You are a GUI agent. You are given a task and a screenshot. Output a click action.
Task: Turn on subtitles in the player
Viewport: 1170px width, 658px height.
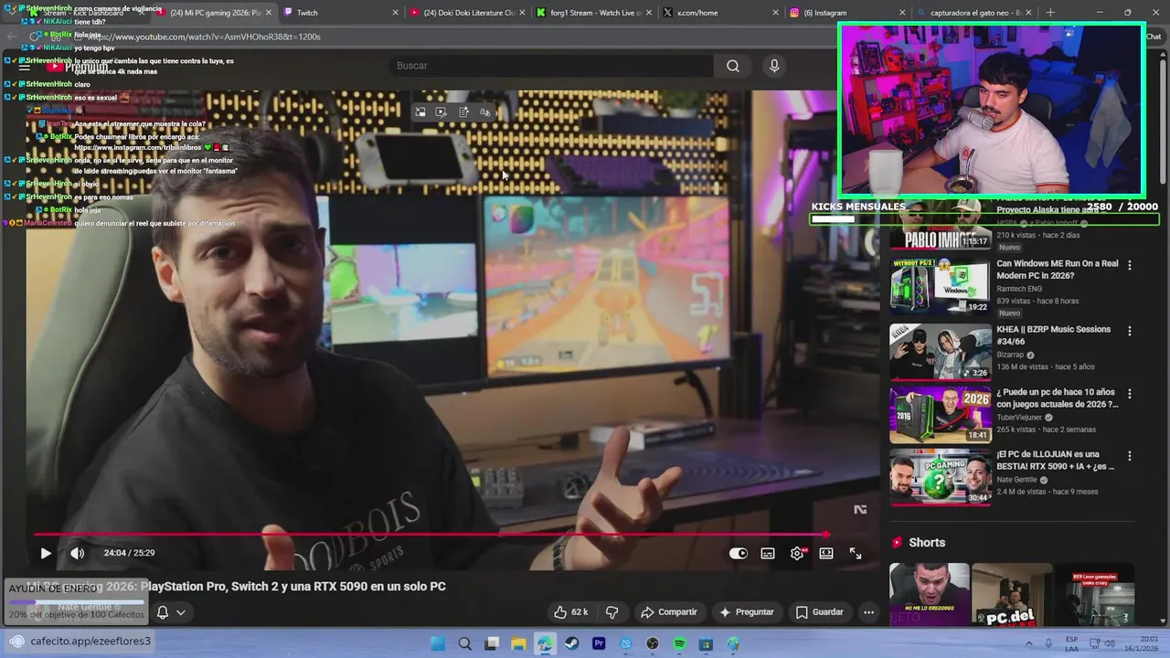768,553
